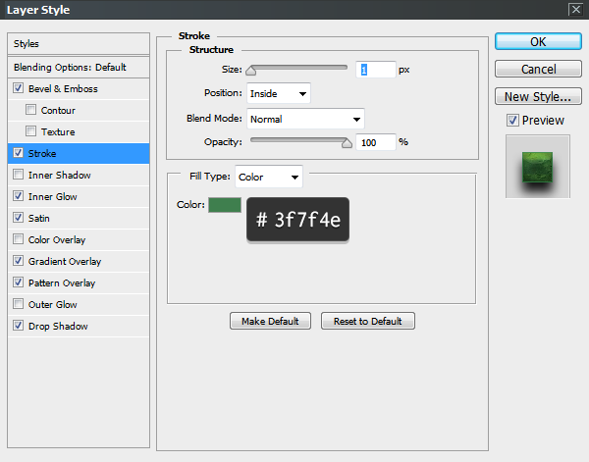Enable the Outer Glow checkbox

pos(18,304)
